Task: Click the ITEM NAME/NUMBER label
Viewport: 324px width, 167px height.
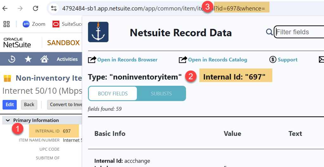Action: click(39, 140)
